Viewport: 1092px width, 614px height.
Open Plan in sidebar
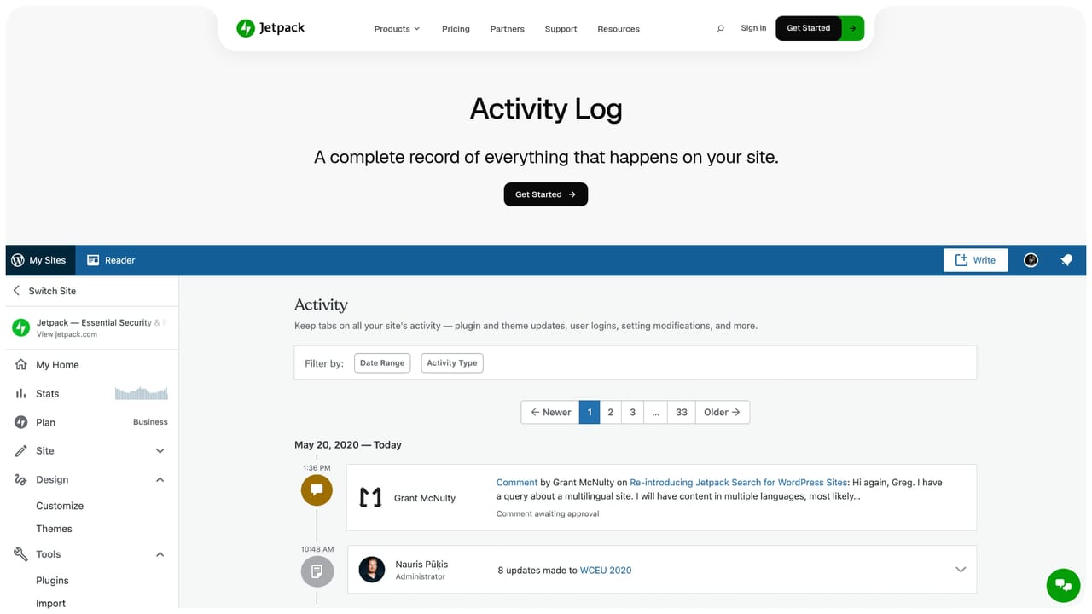(x=45, y=422)
